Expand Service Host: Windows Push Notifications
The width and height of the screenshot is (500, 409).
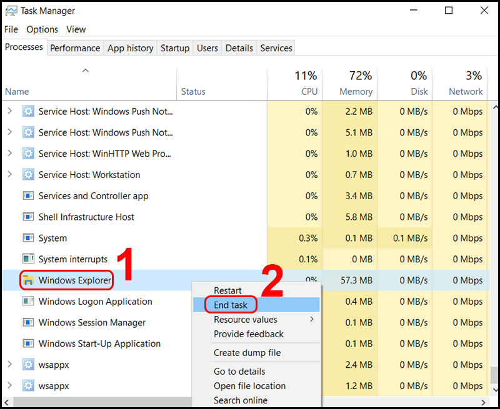[x=11, y=111]
